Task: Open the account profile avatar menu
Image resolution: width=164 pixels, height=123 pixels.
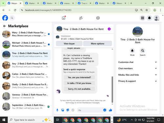Action: point(156,18)
